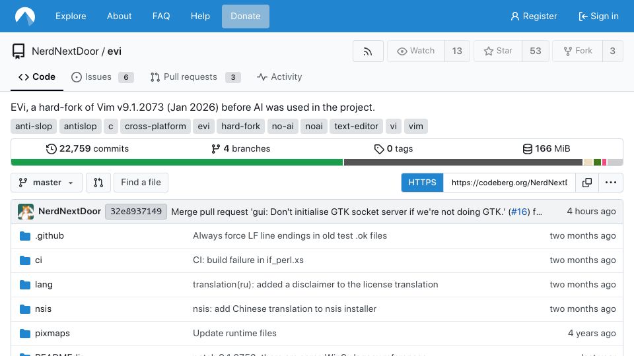The image size is (634, 356).
Task: Open the About page
Action: [120, 16]
